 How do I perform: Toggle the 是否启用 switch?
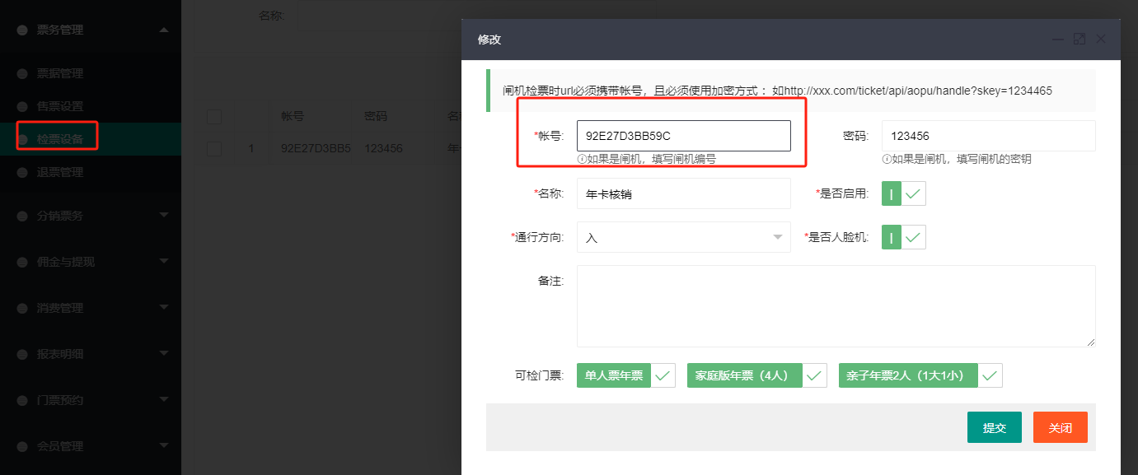(903, 193)
